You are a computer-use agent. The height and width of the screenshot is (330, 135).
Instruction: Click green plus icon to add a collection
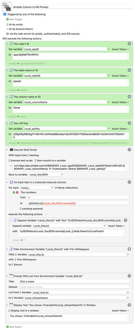14,192
